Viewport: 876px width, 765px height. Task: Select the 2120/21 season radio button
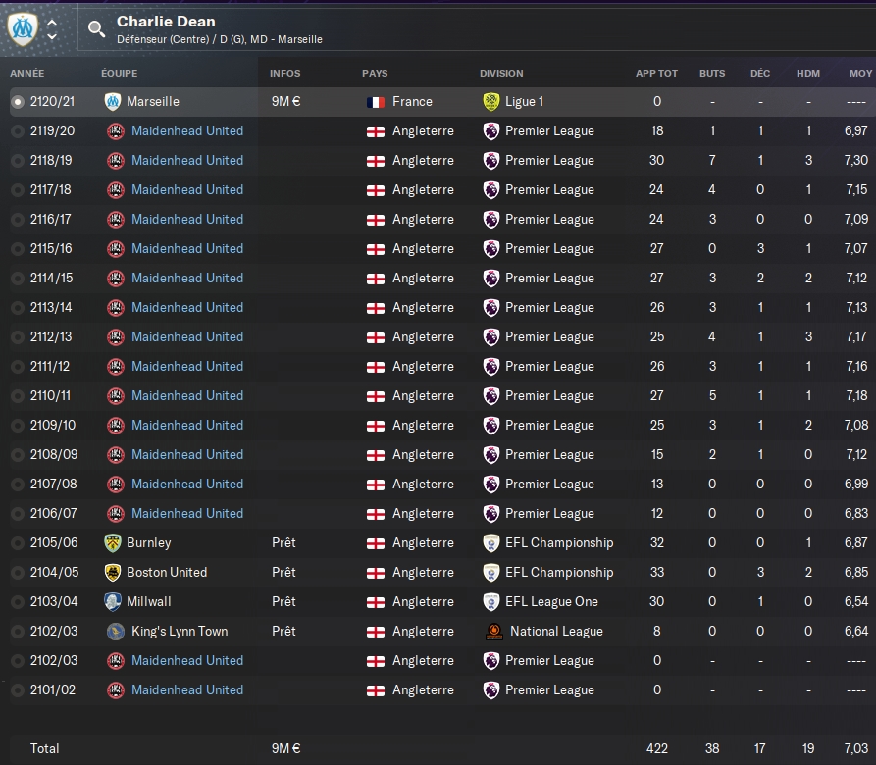point(18,101)
